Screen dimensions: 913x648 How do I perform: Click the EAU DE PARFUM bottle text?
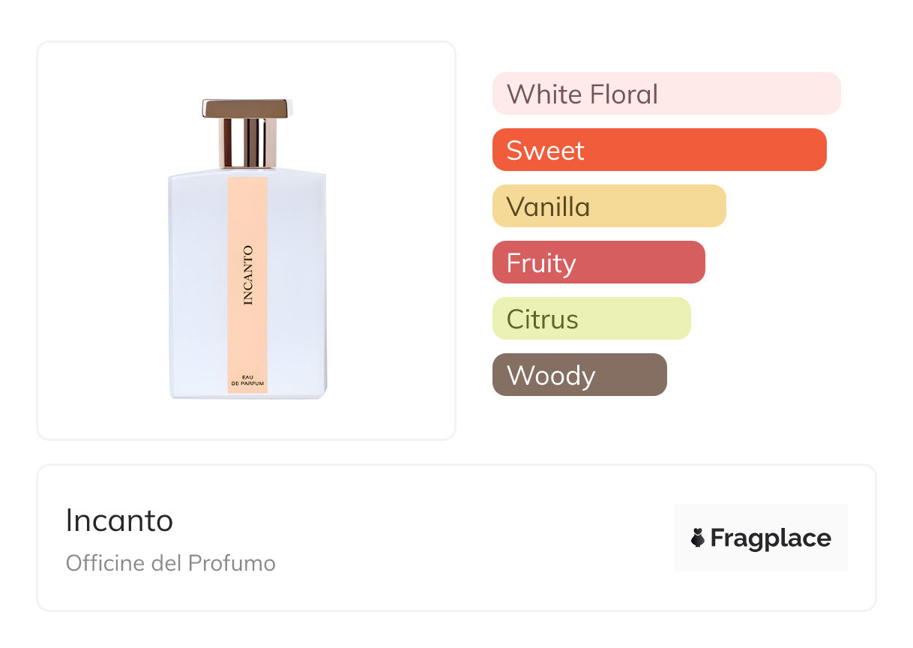[x=247, y=379]
